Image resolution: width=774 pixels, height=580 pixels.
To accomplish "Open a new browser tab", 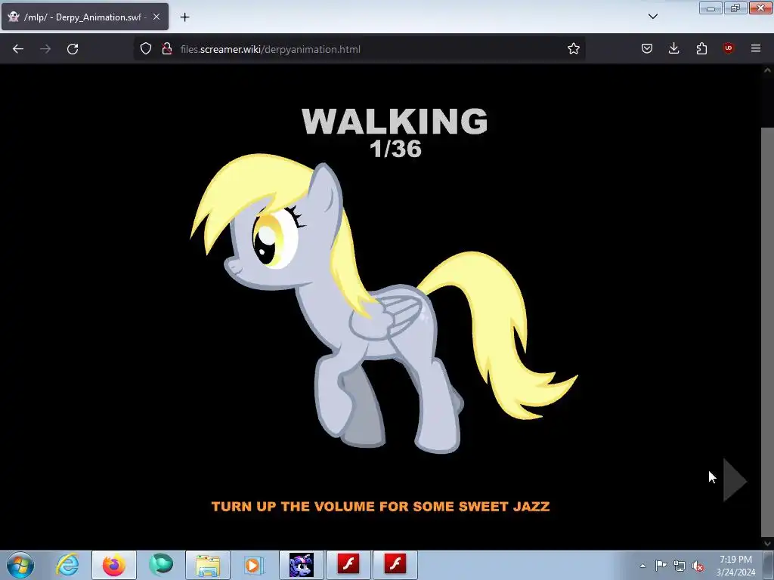I will [x=184, y=17].
